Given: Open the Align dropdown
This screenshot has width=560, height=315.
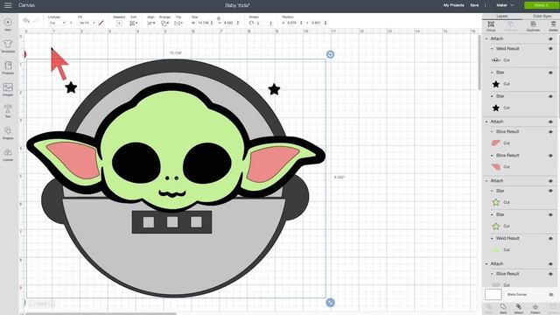Looking at the screenshot, I should [151, 23].
